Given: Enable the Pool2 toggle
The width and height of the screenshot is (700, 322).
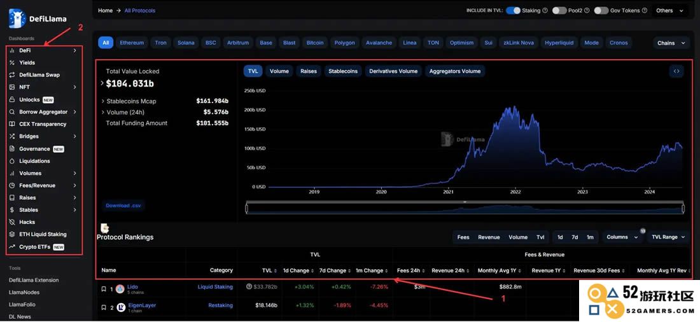Looking at the screenshot, I should (x=559, y=11).
